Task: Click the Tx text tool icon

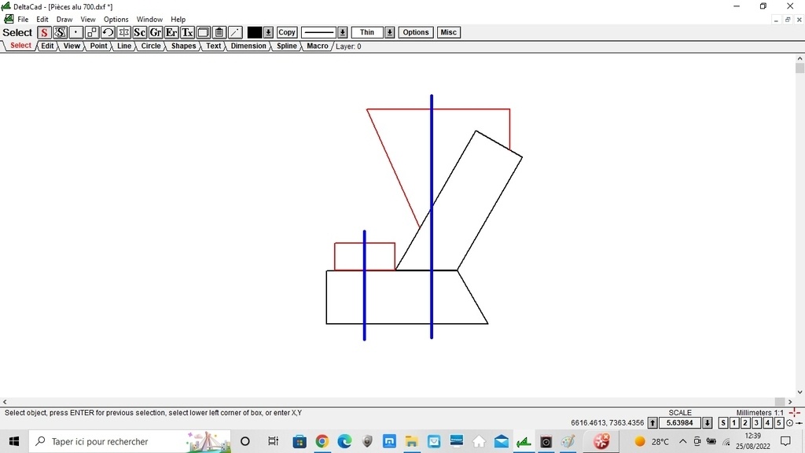Action: coord(187,32)
